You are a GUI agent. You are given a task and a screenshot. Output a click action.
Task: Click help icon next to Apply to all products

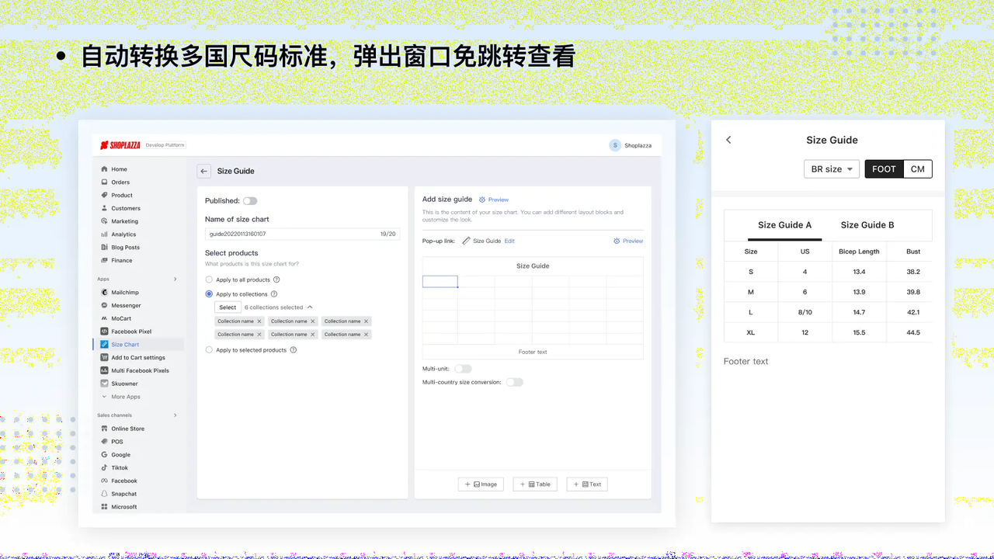(276, 279)
